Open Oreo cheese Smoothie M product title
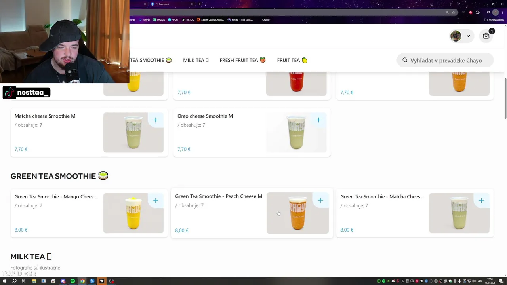Screen dimensions: 507x285 coord(205,116)
